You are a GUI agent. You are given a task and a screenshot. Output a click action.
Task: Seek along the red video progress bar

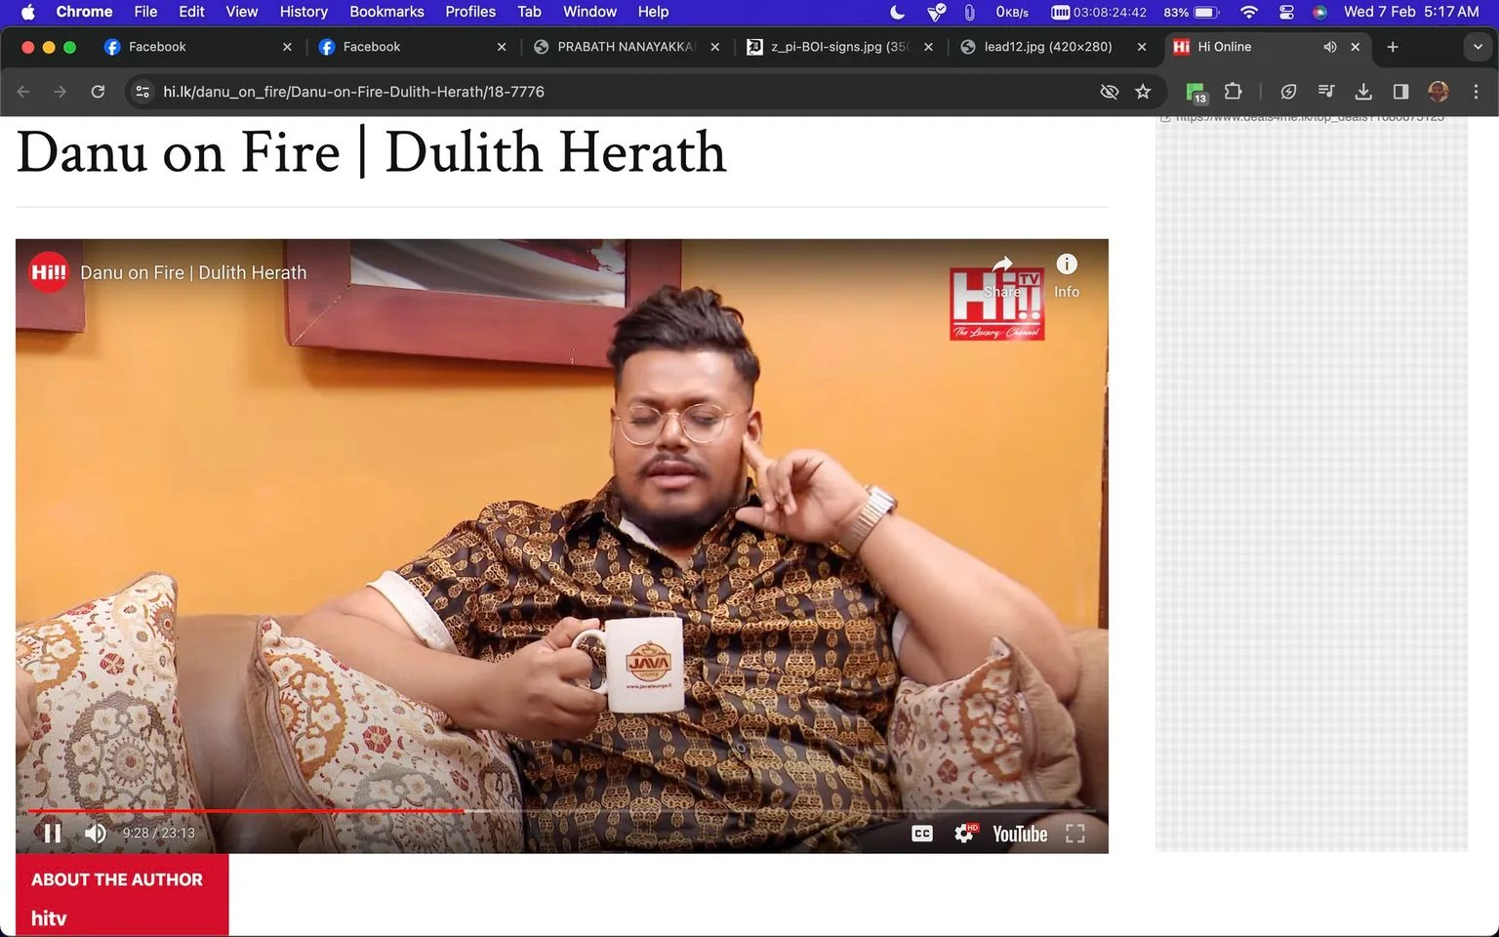coord(561,811)
